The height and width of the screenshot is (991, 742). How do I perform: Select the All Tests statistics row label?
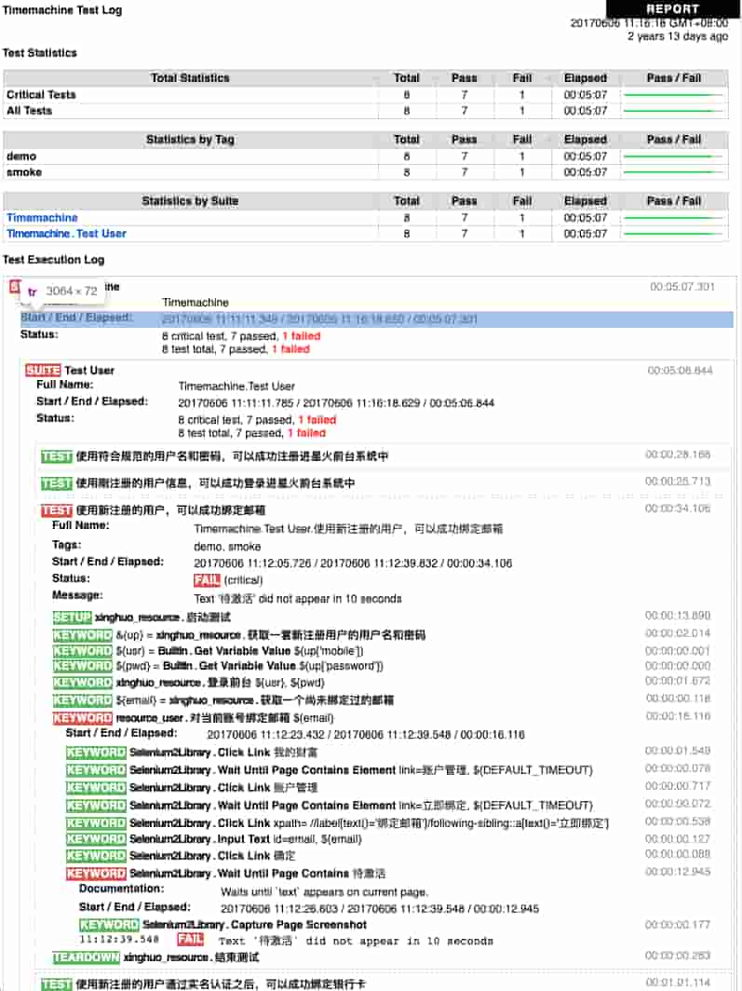coord(29,111)
